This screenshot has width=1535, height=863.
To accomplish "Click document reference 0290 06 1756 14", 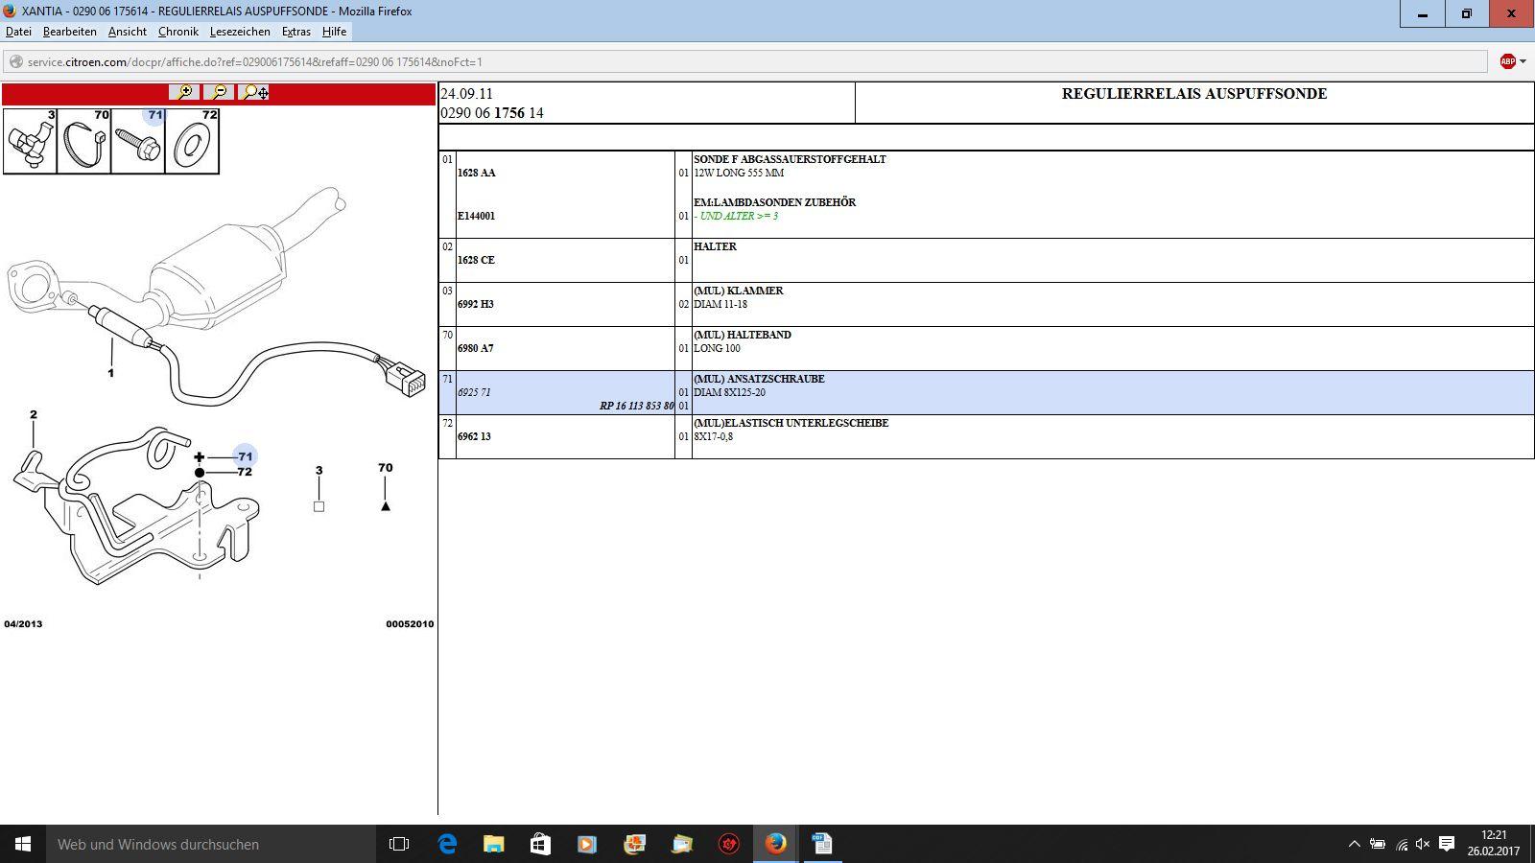I will pos(492,112).
